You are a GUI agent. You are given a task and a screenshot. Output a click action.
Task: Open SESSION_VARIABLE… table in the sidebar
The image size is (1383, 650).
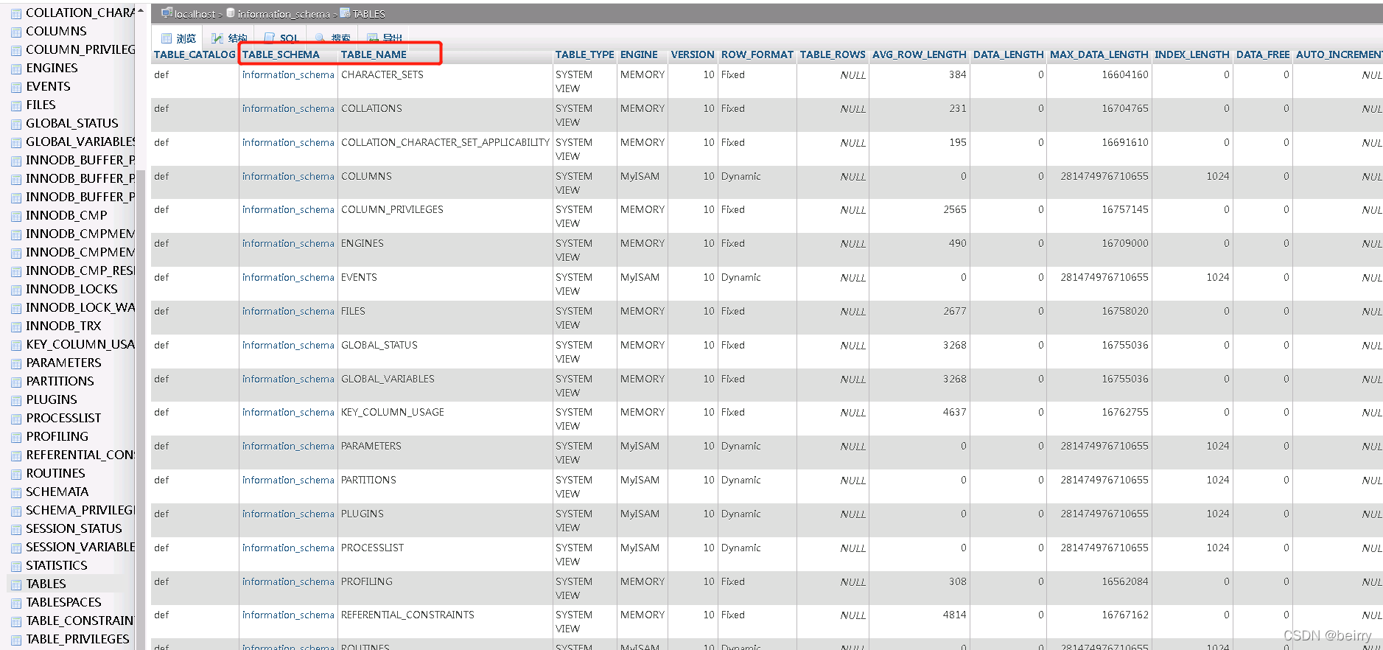click(x=80, y=547)
